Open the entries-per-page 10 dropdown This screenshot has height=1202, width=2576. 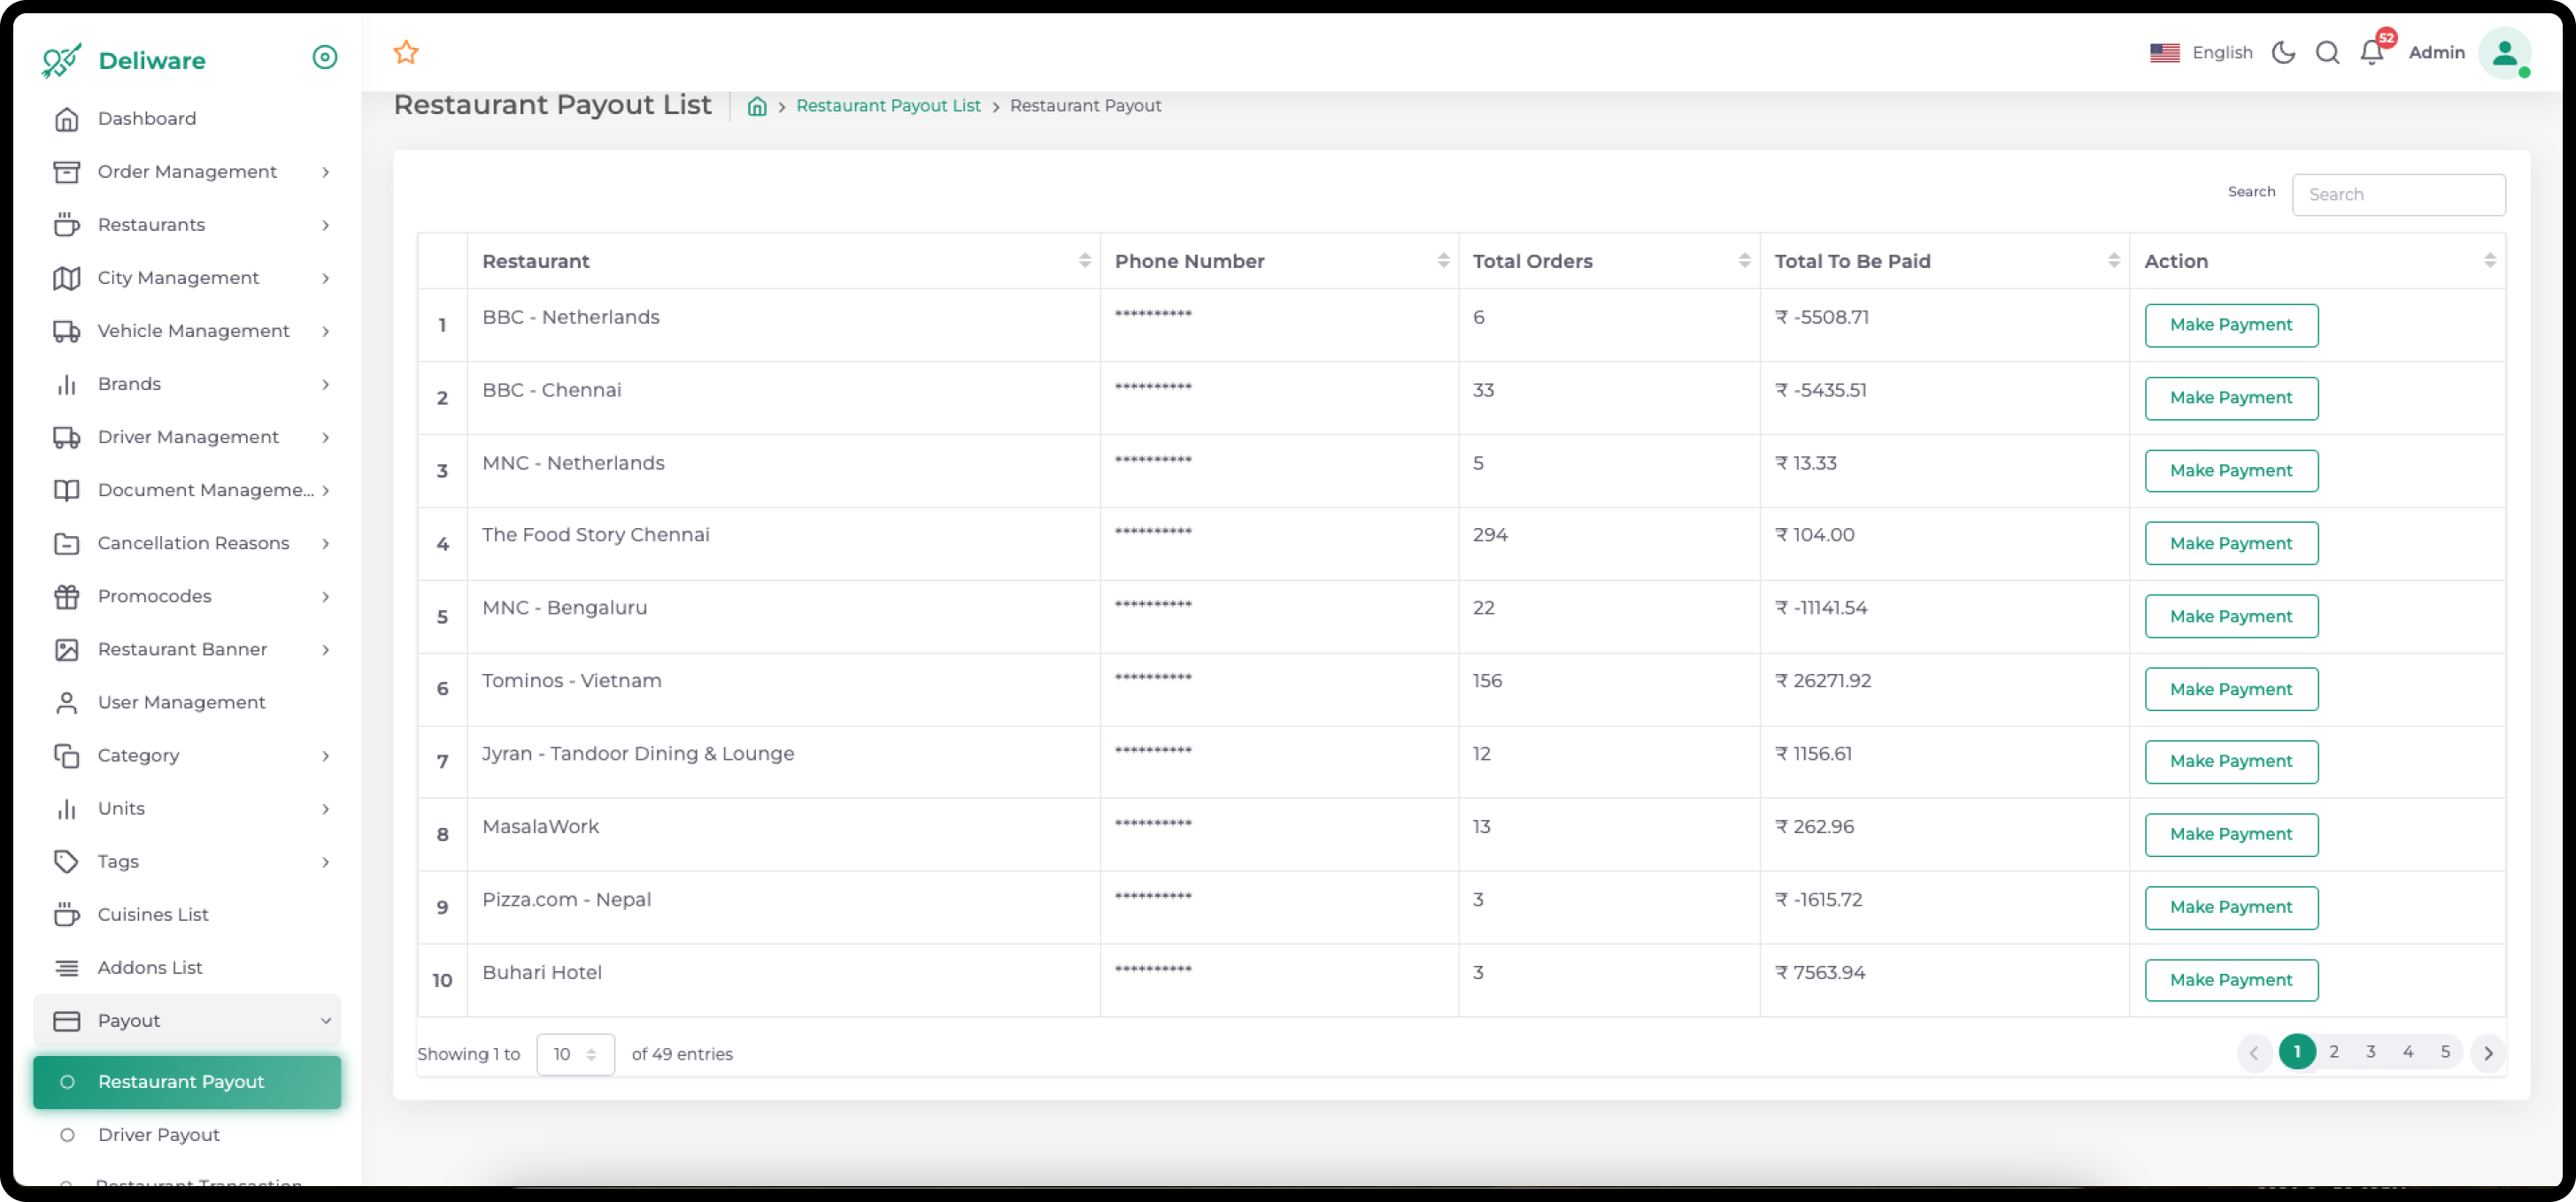click(575, 1054)
